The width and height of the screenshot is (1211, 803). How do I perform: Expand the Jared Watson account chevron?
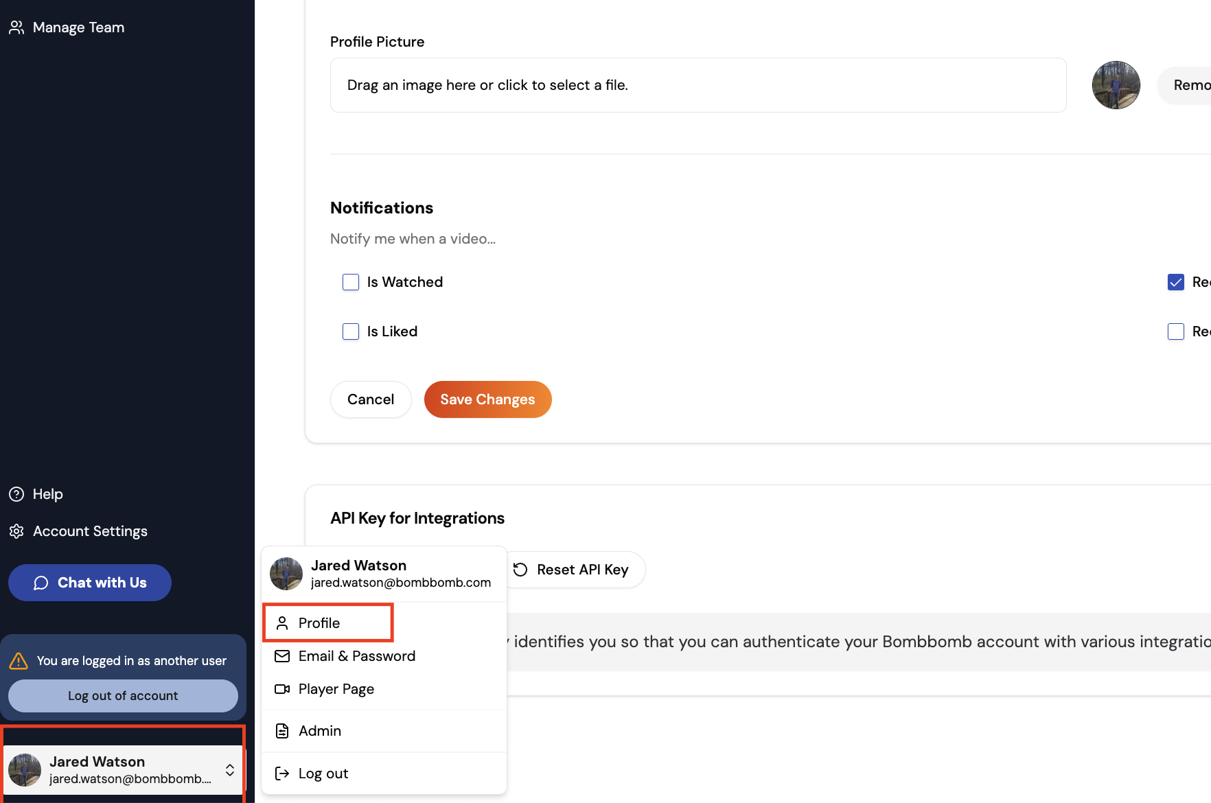pyautogui.click(x=229, y=770)
